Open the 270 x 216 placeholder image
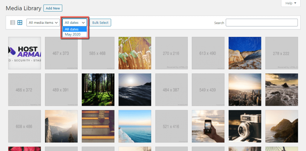This screenshot has height=151, width=306. (172, 53)
